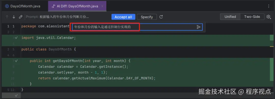
Task: Click the pencil edit prompt icon
Action: [21, 17]
